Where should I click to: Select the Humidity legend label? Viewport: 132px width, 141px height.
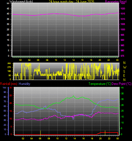(24, 84)
